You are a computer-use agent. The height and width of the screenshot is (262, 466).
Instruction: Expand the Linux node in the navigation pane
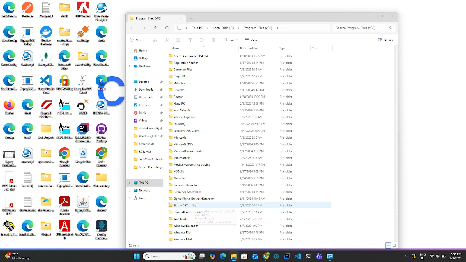pos(130,198)
